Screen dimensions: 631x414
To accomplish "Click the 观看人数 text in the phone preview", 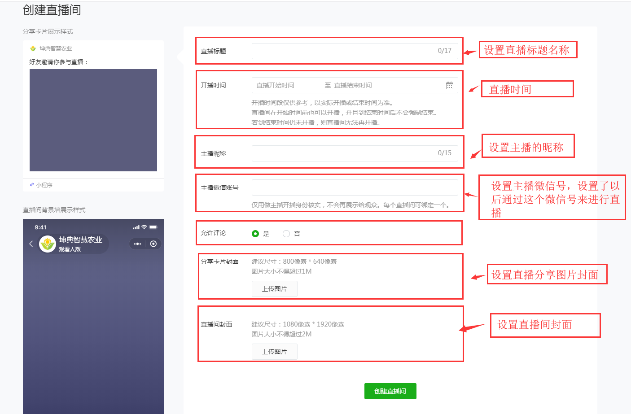I will (x=70, y=249).
